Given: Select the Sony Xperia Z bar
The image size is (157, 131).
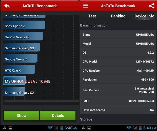Looking at the screenshot, I should pyautogui.click(x=24, y=25).
